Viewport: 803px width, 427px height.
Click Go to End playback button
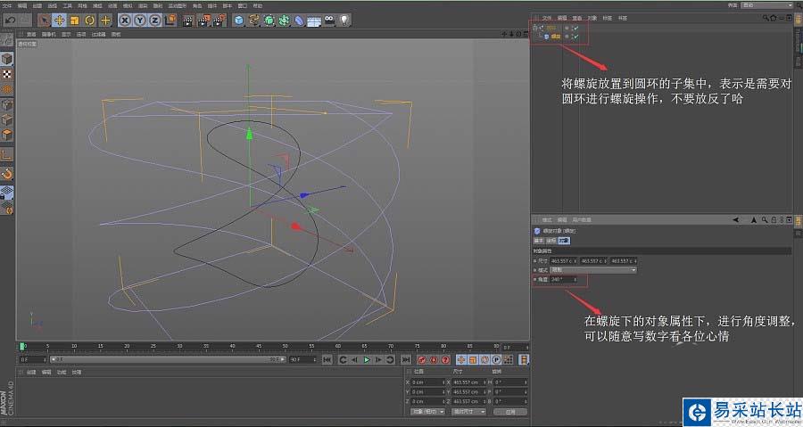(406, 360)
